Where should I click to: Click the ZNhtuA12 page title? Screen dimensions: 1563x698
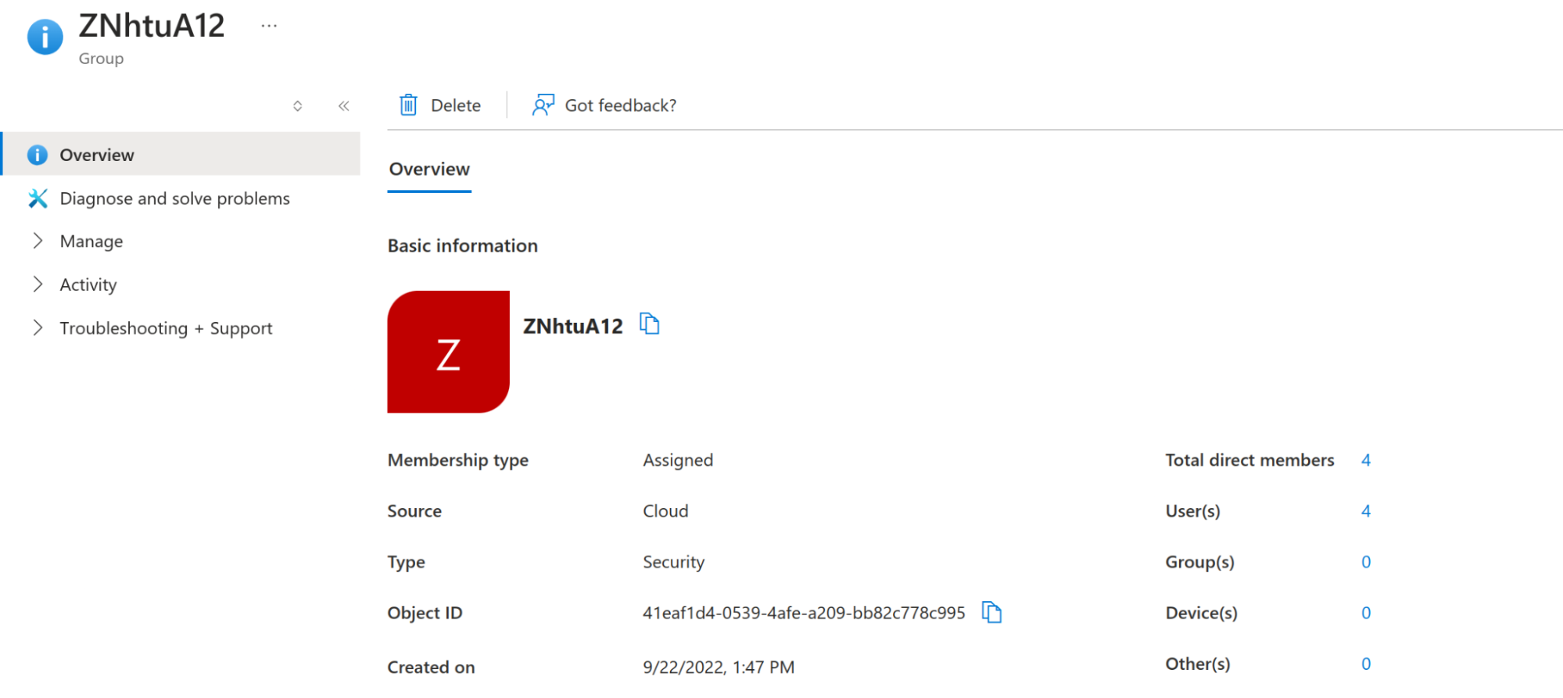152,26
